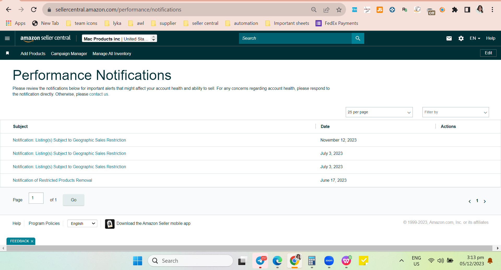Click current page number 1 in pagination

(477, 201)
